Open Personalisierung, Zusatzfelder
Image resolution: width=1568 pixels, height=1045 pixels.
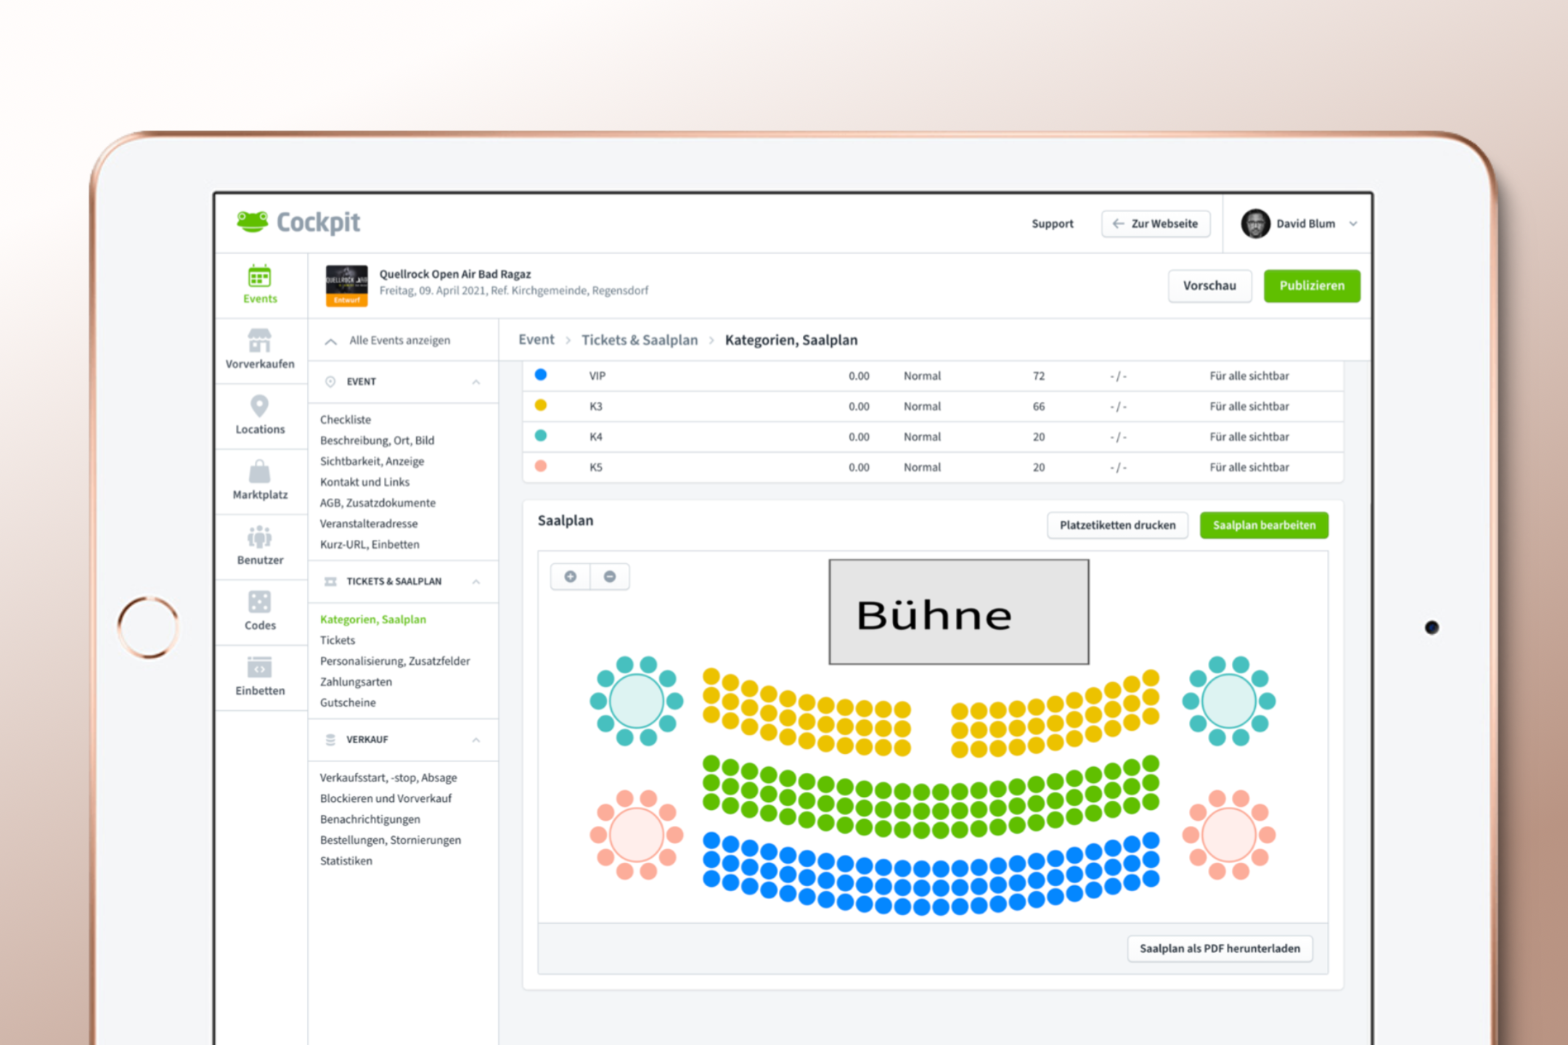point(395,661)
